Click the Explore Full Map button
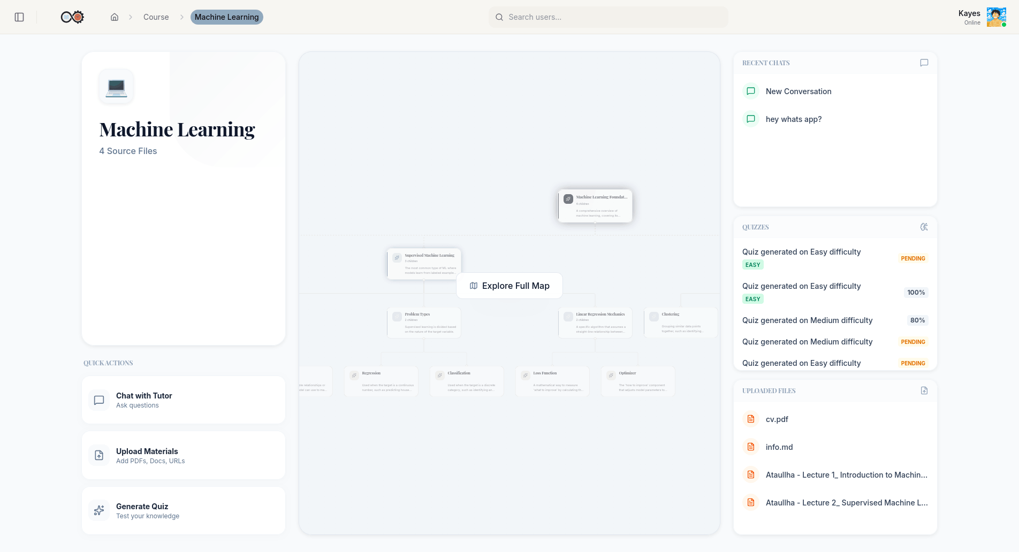This screenshot has width=1019, height=552. [509, 286]
